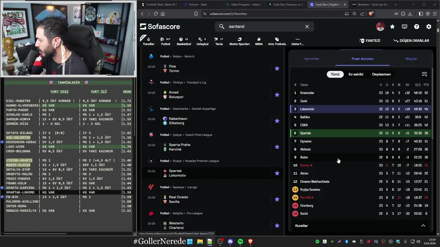Unfavorite Amed vs Boluspor match star
440x247 pixels.
pos(277,95)
